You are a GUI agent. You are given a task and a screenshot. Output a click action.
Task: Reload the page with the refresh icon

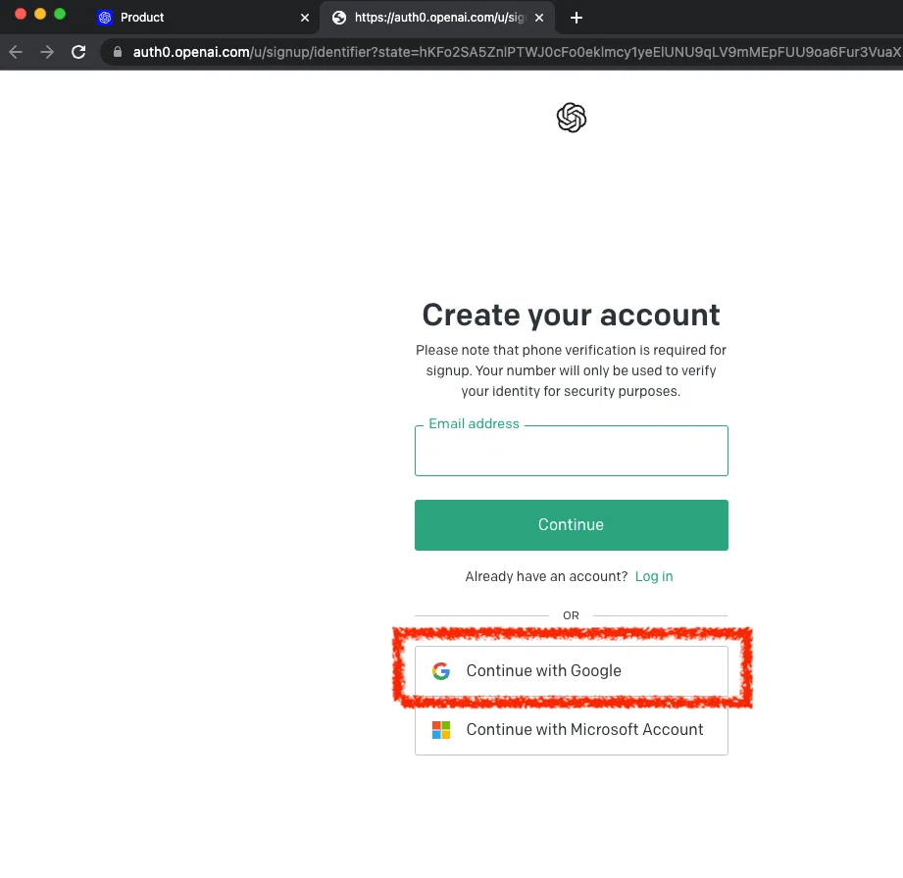pyautogui.click(x=78, y=52)
